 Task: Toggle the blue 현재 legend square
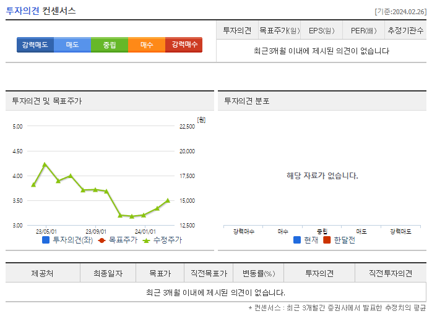point(297,240)
